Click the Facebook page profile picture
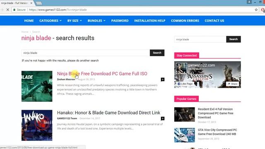265x149 pixels. pyautogui.click(x=181, y=68)
